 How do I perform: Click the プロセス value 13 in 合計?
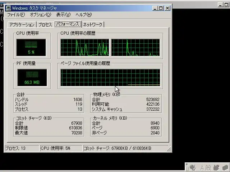tap(80, 109)
